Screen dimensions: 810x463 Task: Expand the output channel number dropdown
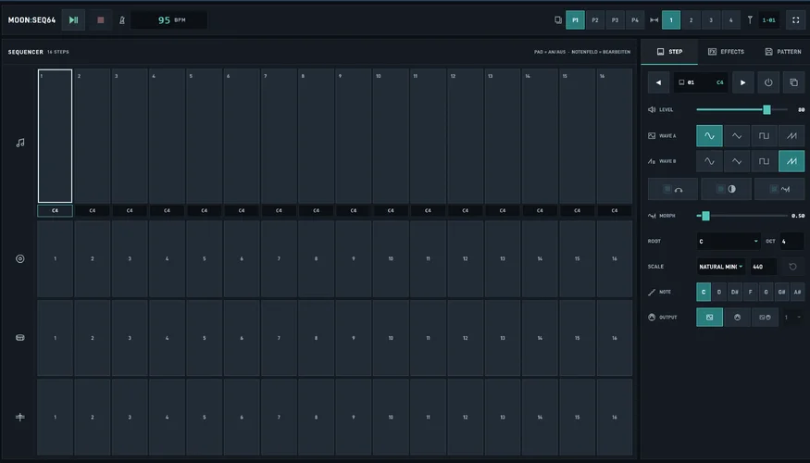[x=792, y=318]
